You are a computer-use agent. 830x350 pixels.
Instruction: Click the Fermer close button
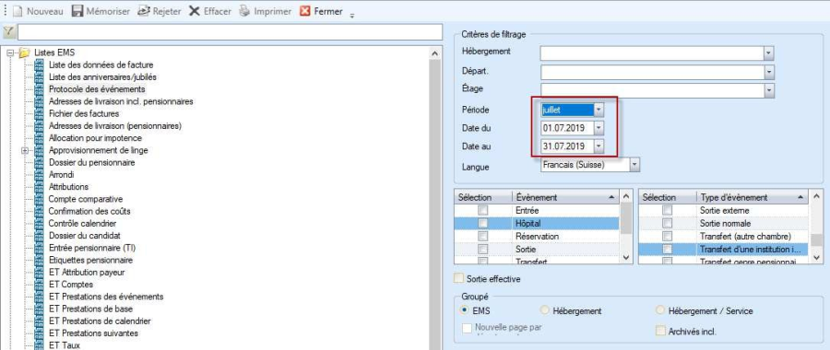pos(321,11)
